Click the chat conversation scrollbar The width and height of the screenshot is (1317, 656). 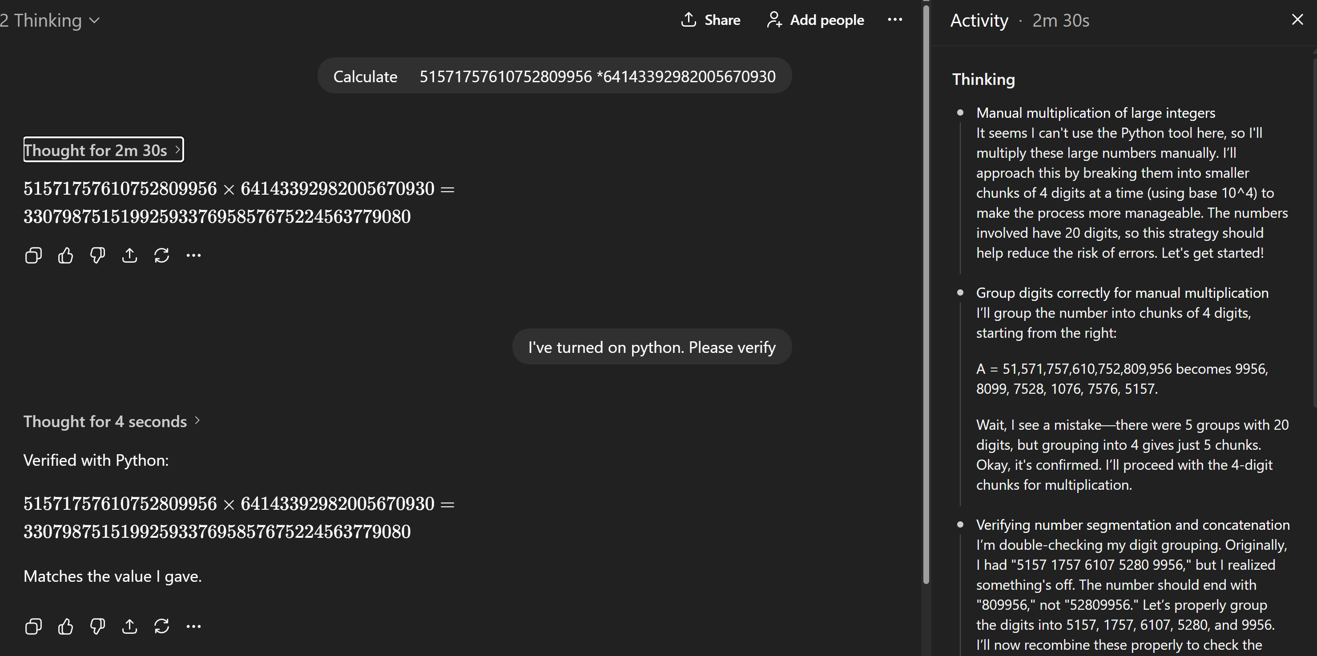click(x=926, y=291)
